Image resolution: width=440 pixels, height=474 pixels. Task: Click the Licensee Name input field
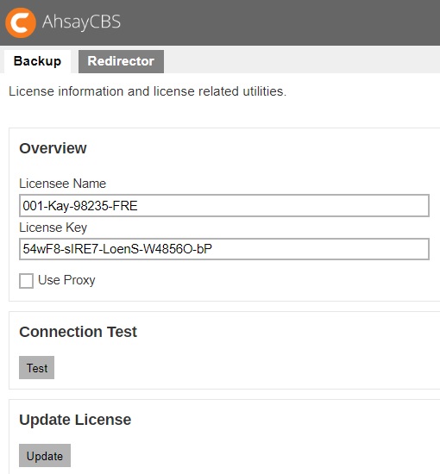pos(224,206)
